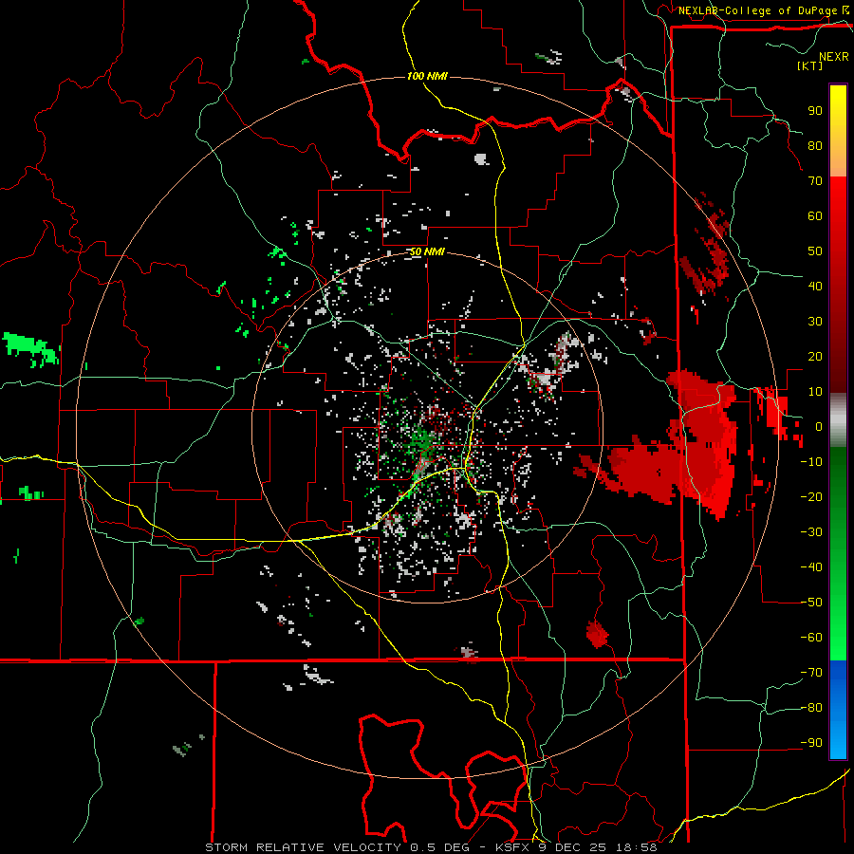Viewport: 854px width, 854px height.
Task: Pick the light orange color bar segment
Action: [838, 160]
